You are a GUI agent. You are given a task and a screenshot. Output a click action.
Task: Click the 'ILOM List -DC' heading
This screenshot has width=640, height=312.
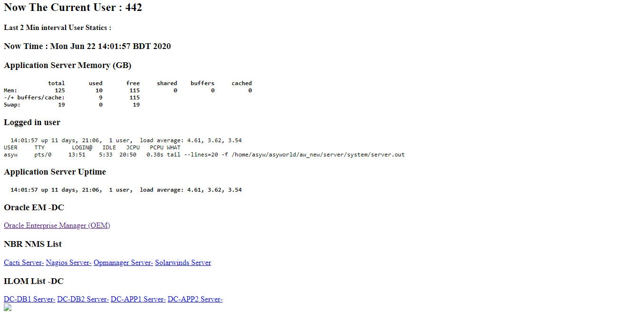(34, 281)
